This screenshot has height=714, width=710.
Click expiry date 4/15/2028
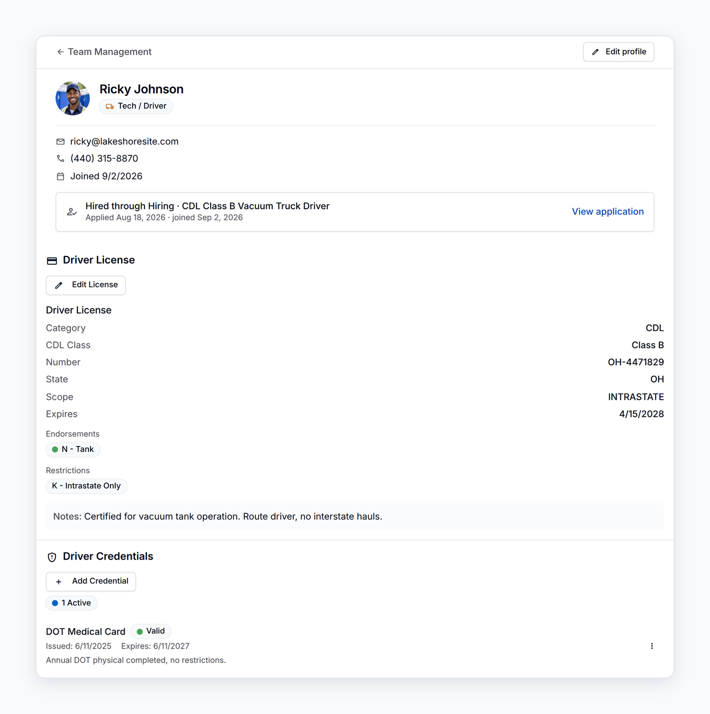pos(641,414)
